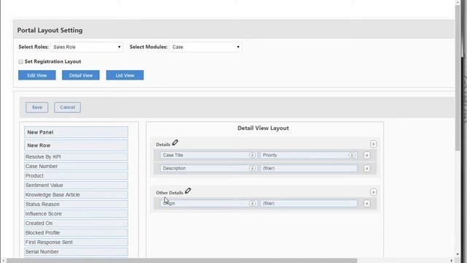Click the Case Title layout cell
The height and width of the screenshot is (263, 467).
pos(209,156)
